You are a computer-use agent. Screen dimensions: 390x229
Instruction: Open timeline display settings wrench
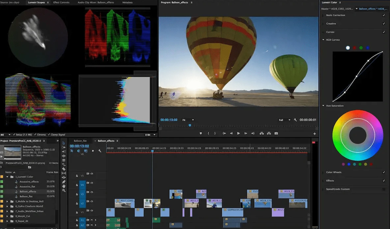point(99,151)
